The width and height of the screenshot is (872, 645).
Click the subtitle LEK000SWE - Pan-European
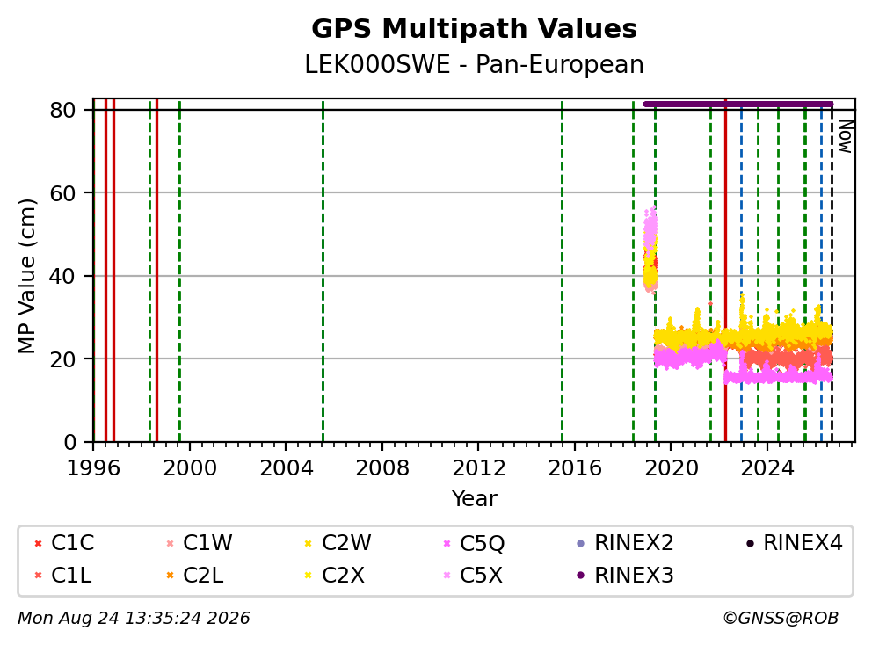[474, 64]
